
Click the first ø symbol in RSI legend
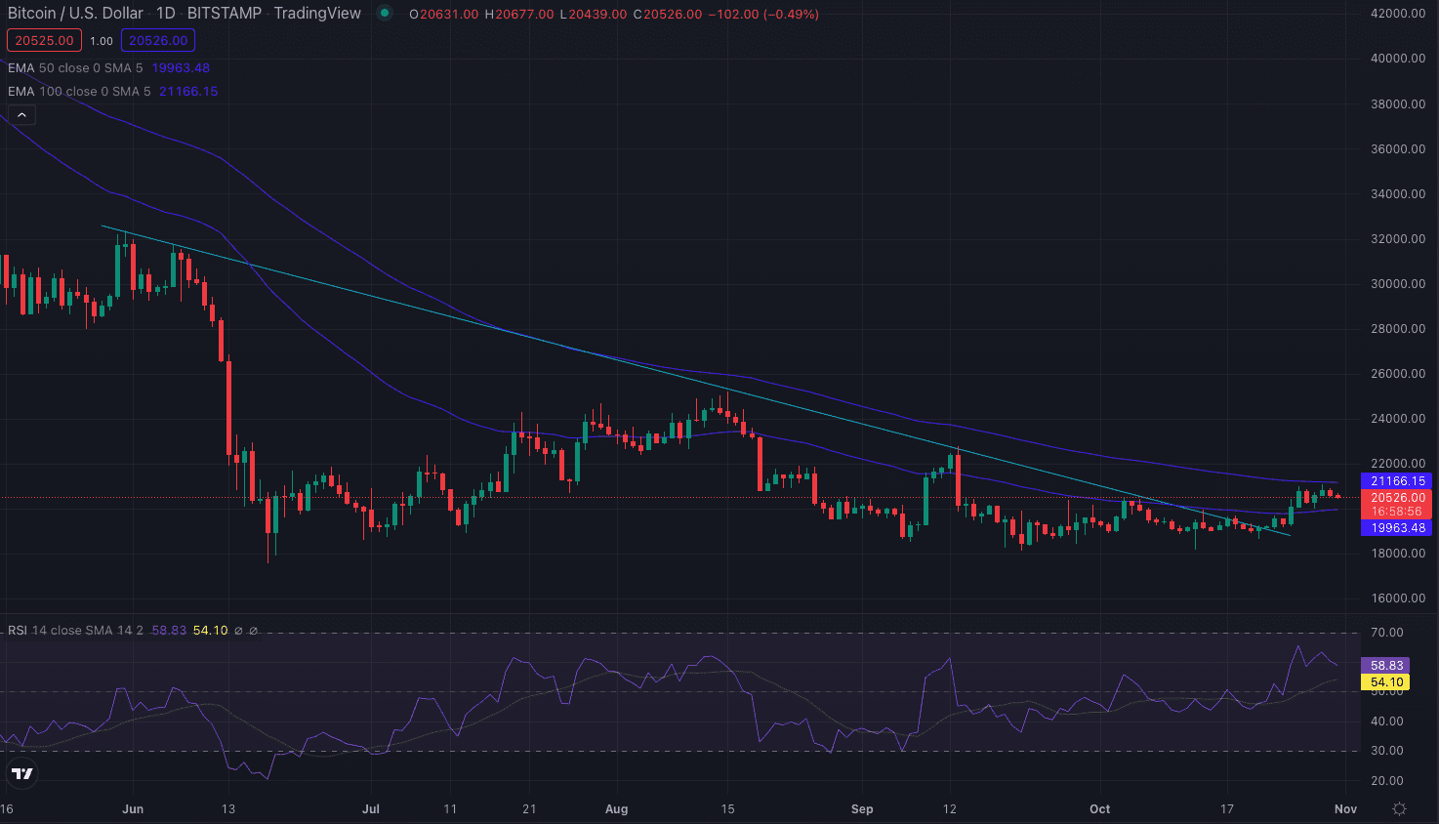238,631
